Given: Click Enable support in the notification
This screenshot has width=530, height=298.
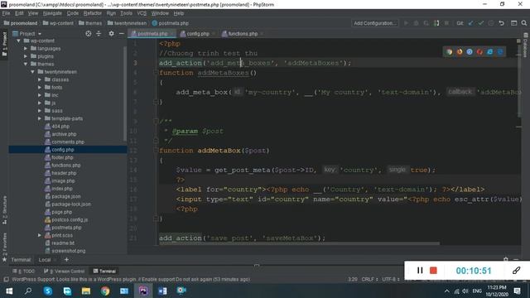Looking at the screenshot, I should click(x=158, y=280).
